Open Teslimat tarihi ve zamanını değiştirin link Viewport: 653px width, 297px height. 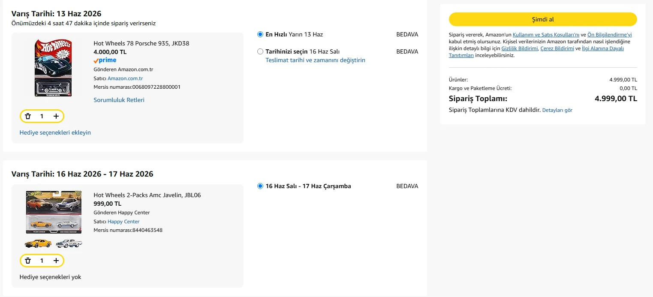coord(315,60)
